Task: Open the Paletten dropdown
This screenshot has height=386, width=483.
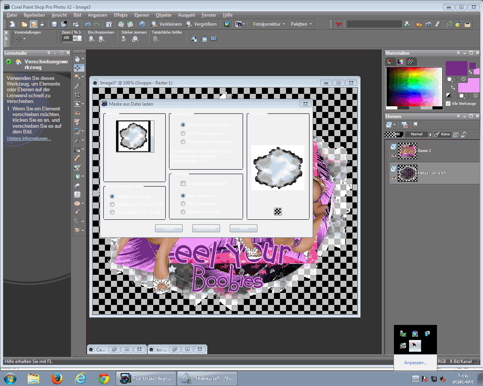Action: 301,24
